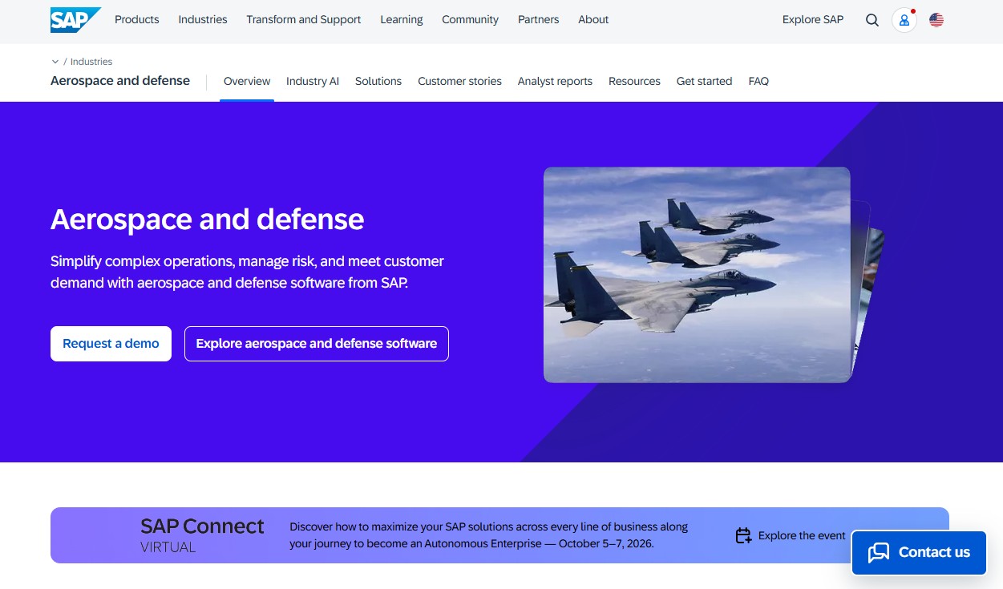
Task: Click the SAP Connect event description text
Action: point(489,535)
